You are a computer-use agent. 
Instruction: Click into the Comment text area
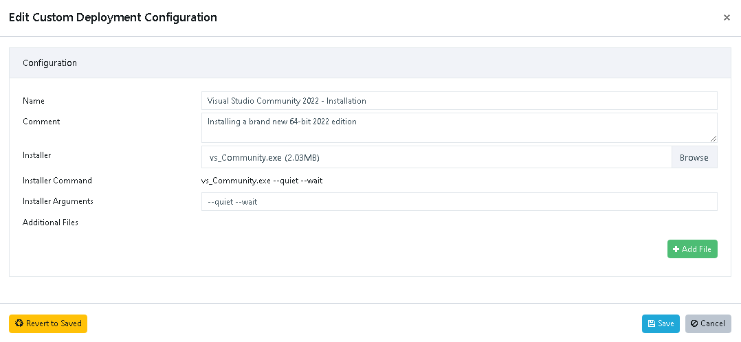click(x=459, y=128)
